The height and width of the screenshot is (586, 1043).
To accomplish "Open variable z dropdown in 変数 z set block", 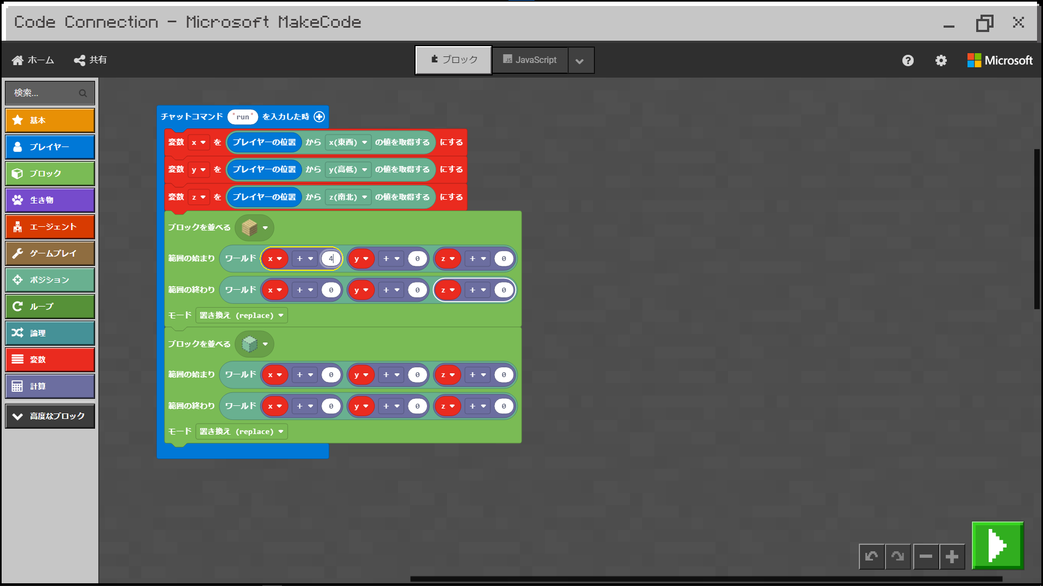I will pos(199,197).
